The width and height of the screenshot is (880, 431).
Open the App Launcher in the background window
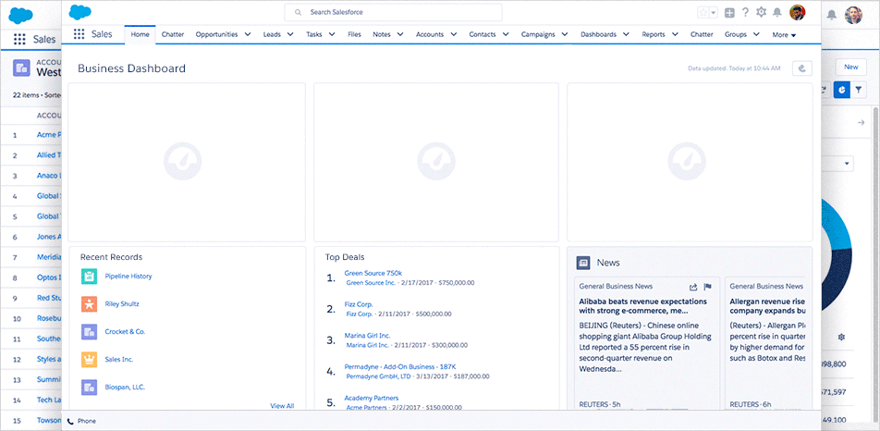pos(19,39)
